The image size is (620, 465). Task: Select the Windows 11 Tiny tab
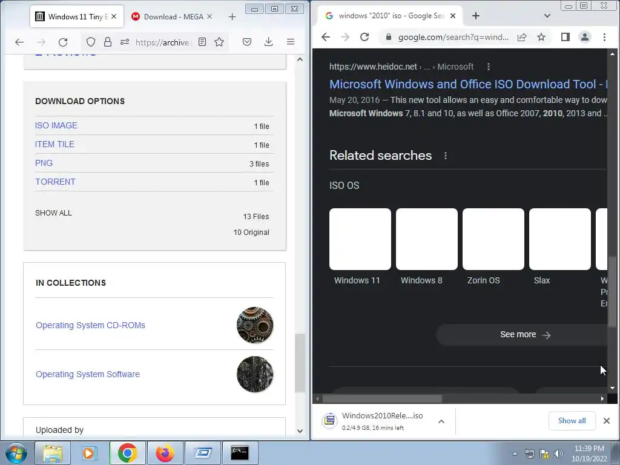coord(76,16)
